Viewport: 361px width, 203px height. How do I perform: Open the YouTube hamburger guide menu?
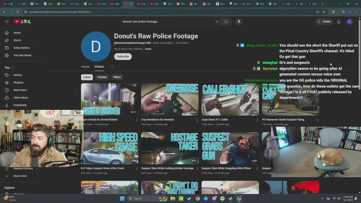[x=7, y=21]
